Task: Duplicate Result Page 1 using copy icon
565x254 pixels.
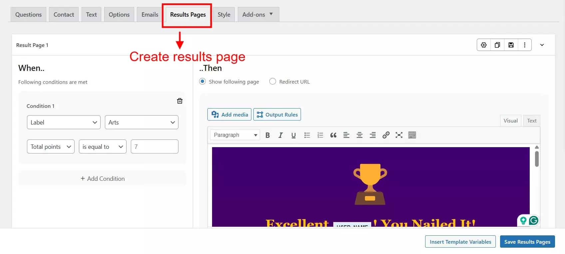Action: pyautogui.click(x=497, y=45)
